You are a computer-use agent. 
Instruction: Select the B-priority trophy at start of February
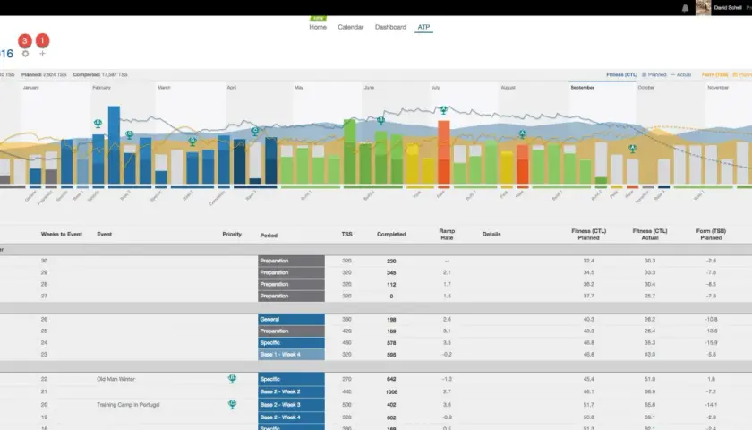pos(98,124)
